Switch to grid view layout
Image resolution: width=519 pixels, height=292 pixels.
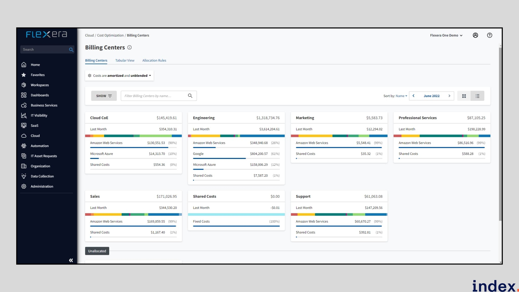click(x=464, y=96)
